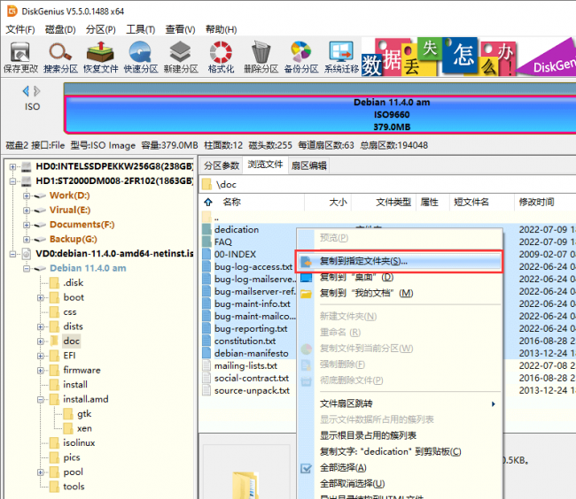This screenshot has height=499, width=576.
Task: Click the Delete Partition (删除分区) trash icon
Action: [x=261, y=57]
